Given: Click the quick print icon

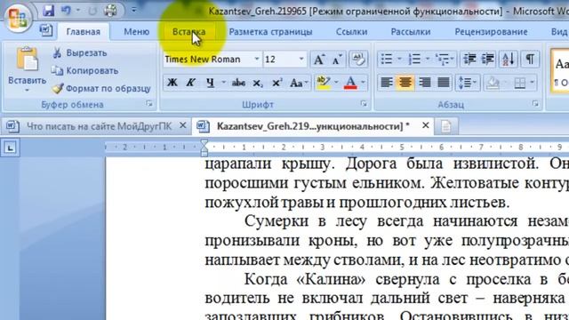Looking at the screenshot, I should [110, 11].
